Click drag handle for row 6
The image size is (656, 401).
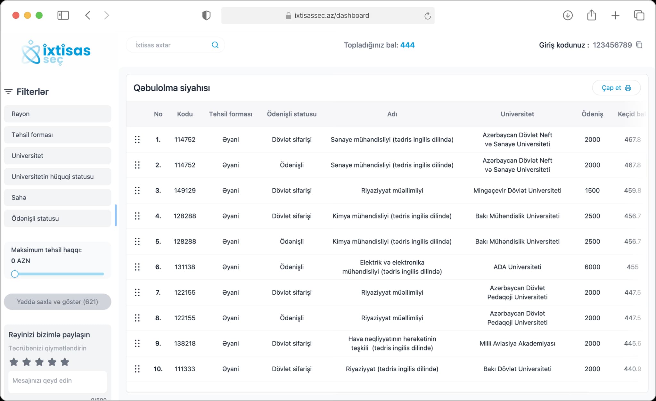coord(137,267)
